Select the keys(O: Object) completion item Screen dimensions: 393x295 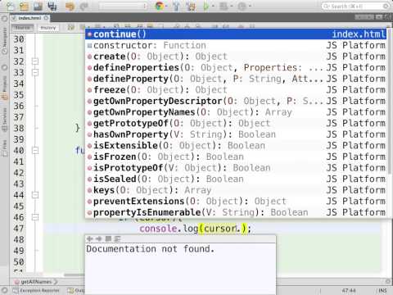coord(236,190)
